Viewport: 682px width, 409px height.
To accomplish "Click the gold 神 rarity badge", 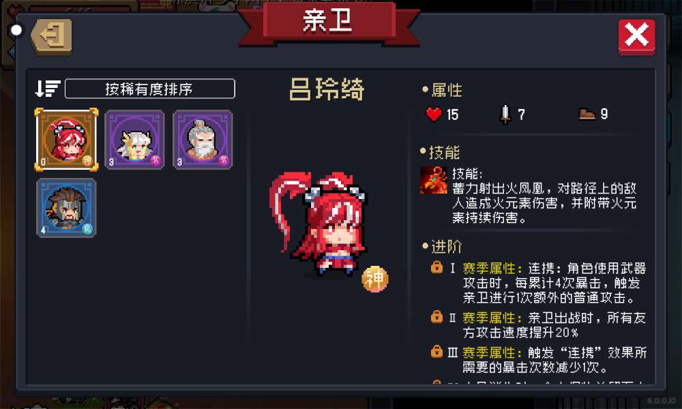I will [374, 279].
